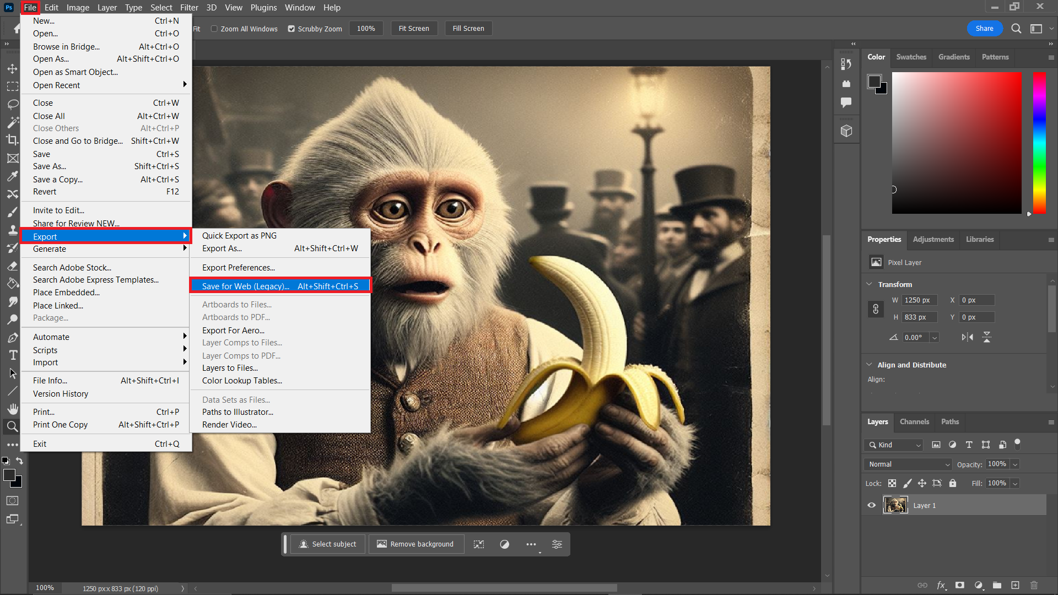Open the Add layer style (fx) menu
The width and height of the screenshot is (1058, 595).
pyautogui.click(x=942, y=586)
